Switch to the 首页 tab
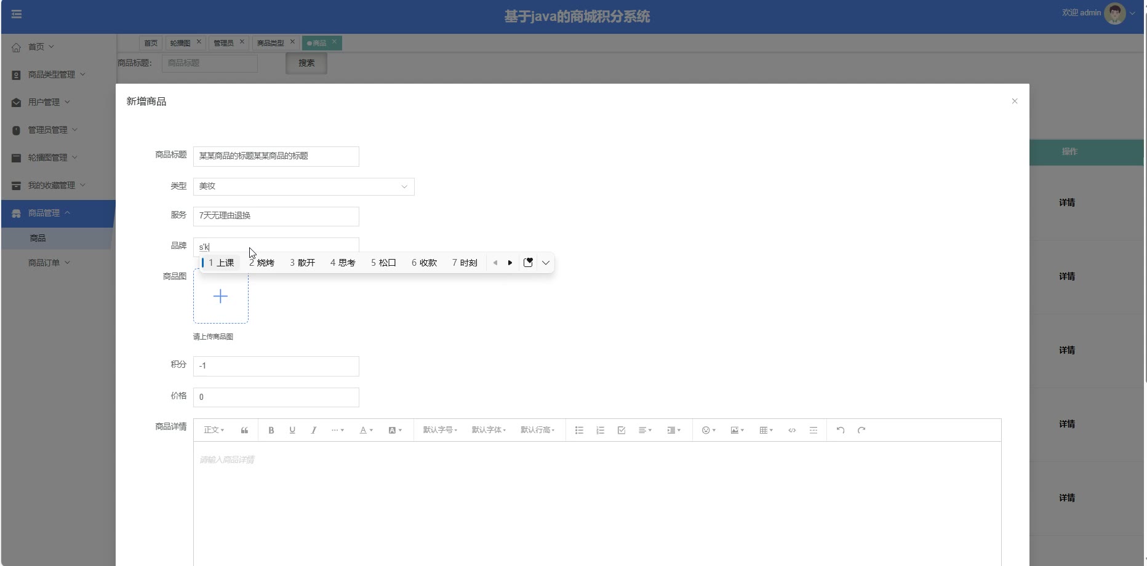The image size is (1147, 566). [151, 43]
